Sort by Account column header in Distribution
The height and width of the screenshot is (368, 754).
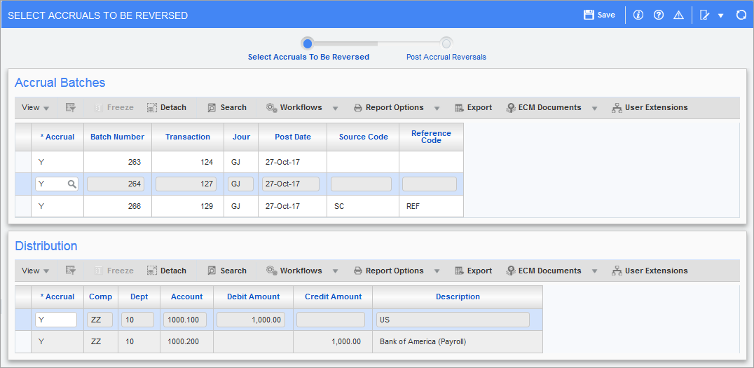tap(186, 297)
